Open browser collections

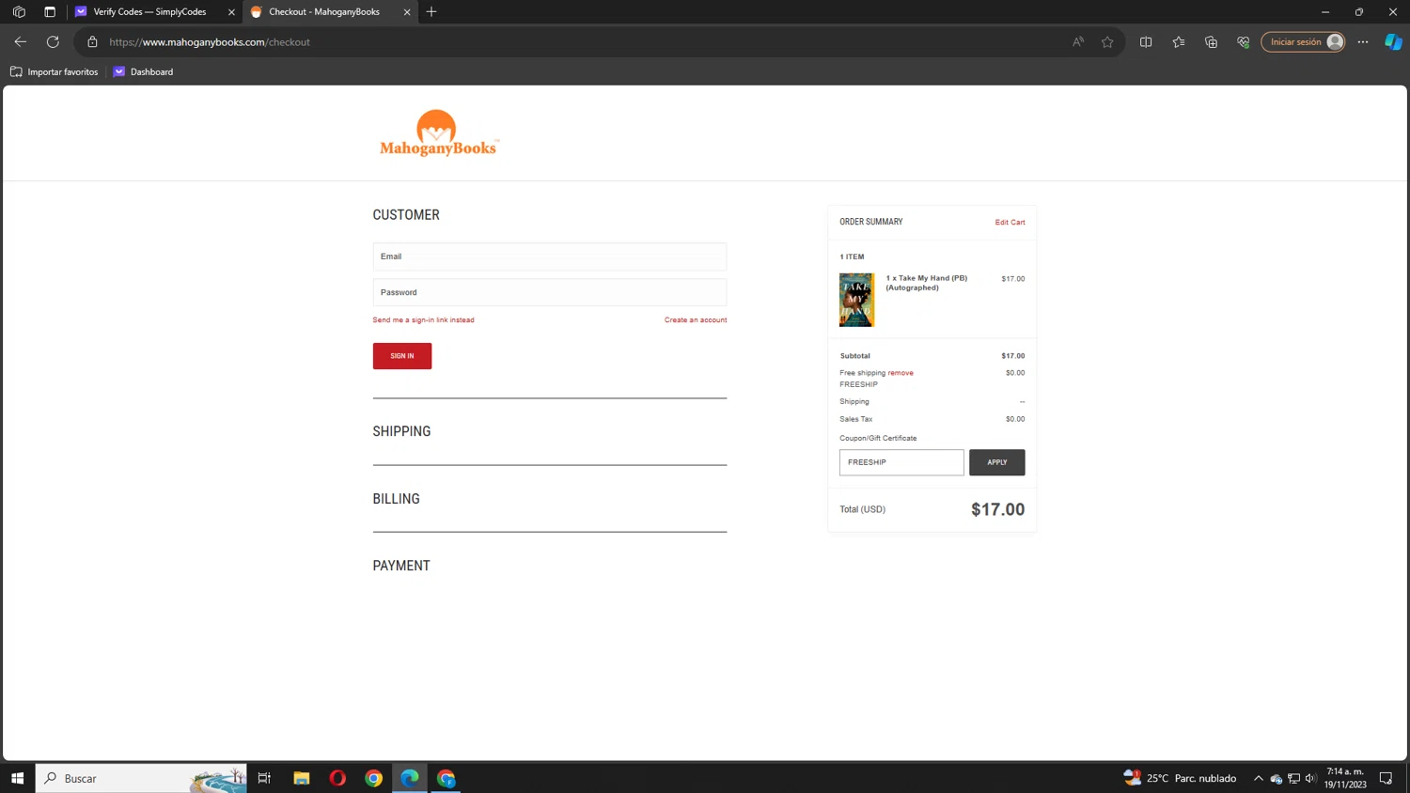pyautogui.click(x=1211, y=41)
